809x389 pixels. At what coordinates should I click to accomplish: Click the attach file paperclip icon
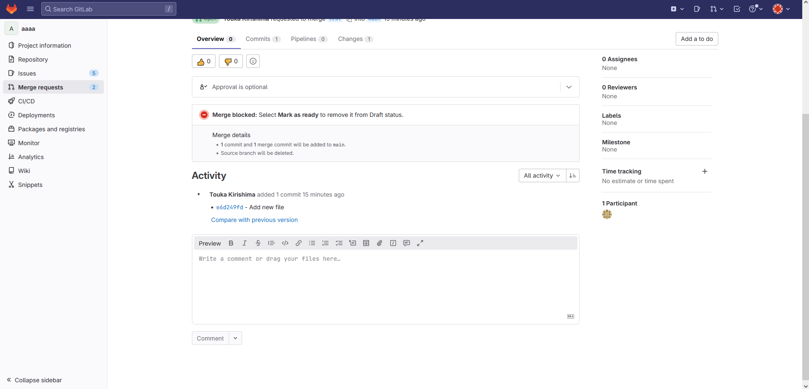(x=380, y=243)
